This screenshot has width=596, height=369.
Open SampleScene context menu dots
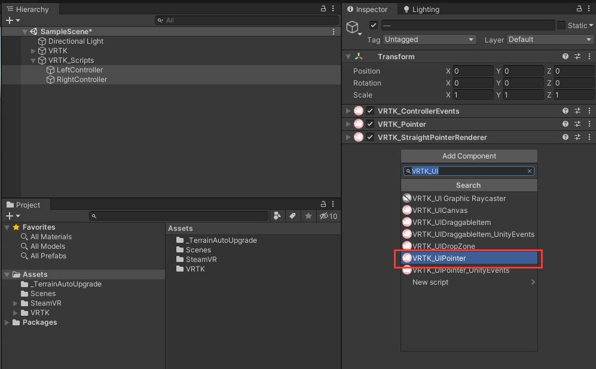click(x=334, y=32)
